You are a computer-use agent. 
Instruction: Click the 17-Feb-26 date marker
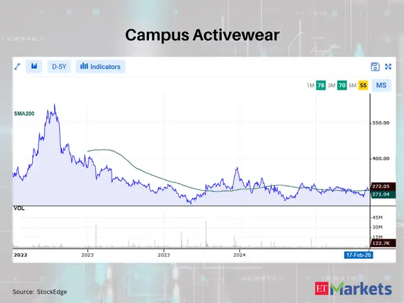click(359, 255)
